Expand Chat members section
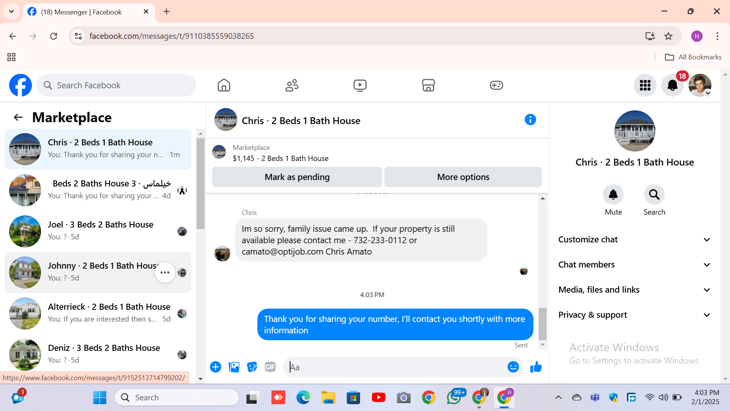 click(x=634, y=265)
